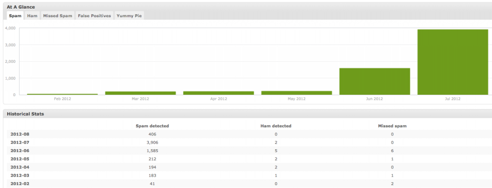Viewport: 492px width, 188px height.
Task: Click the 2012-08 row label
Action: (20, 134)
